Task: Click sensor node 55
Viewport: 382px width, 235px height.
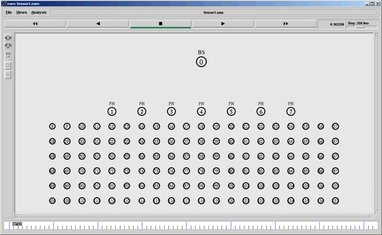Action: click(156, 156)
